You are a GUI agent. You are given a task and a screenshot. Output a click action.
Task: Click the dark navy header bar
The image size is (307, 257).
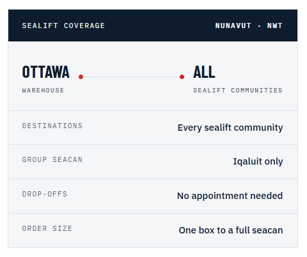[x=153, y=26]
